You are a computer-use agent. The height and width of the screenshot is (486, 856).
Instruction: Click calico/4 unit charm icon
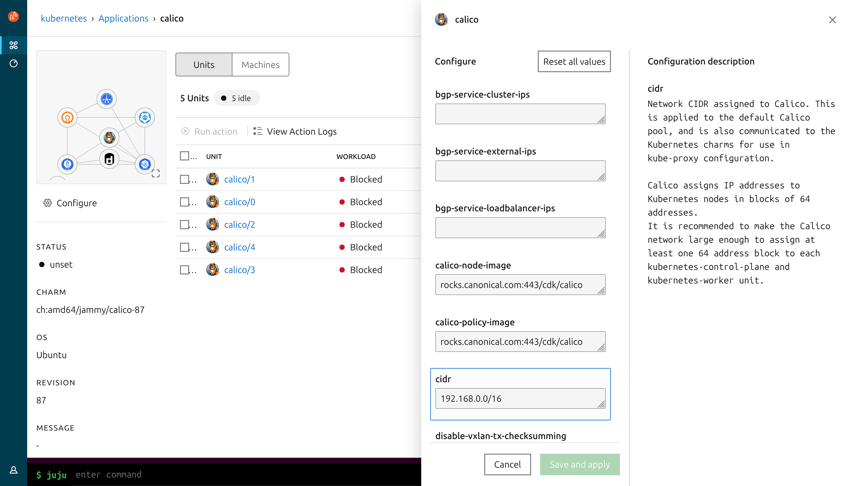[x=212, y=247]
